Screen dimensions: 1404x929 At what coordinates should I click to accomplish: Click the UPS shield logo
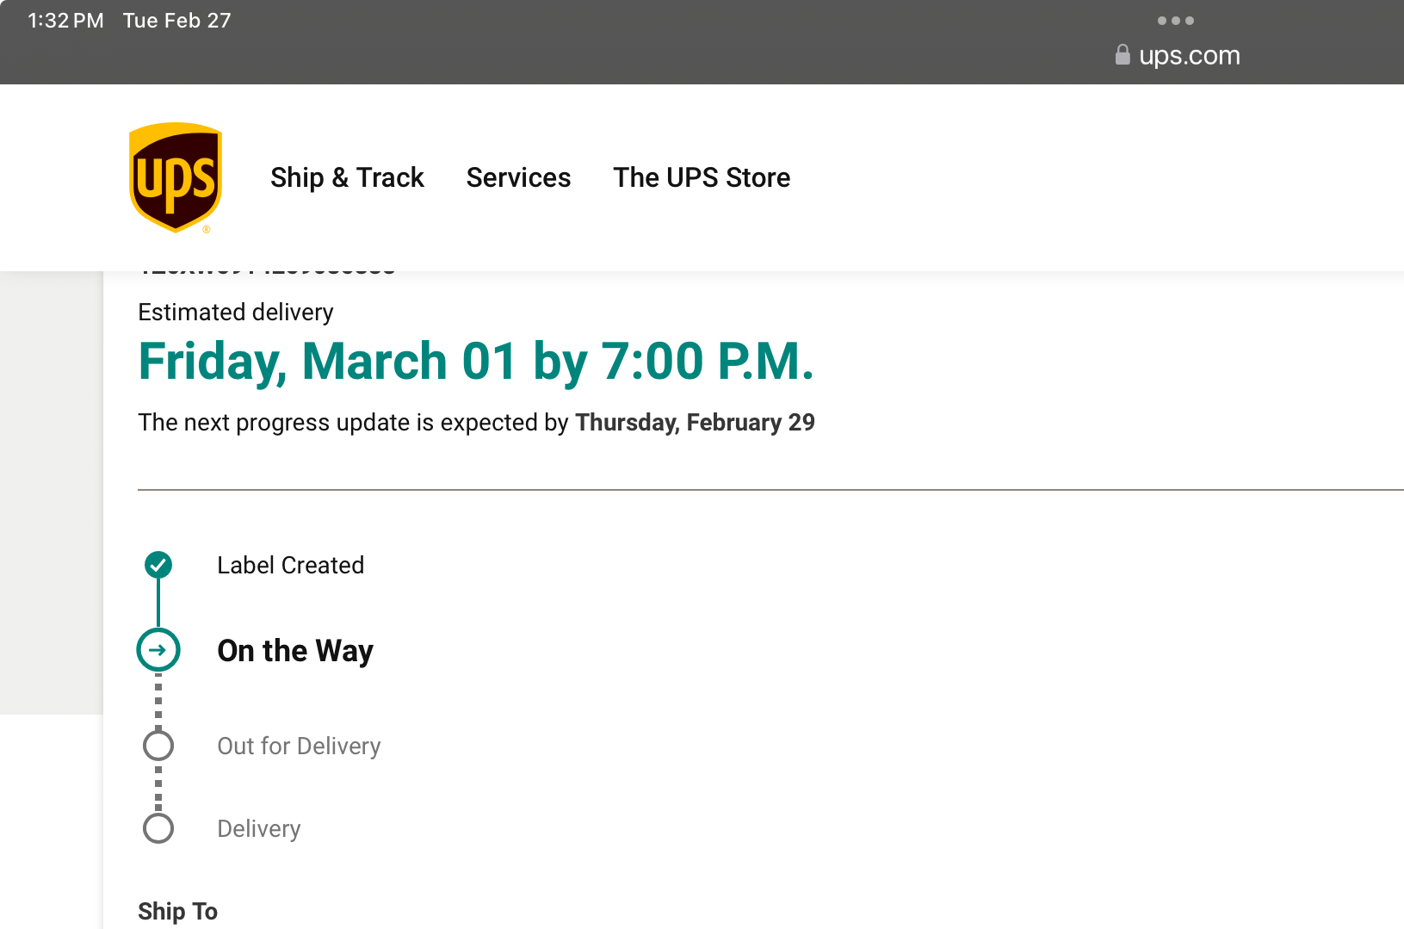(x=176, y=177)
